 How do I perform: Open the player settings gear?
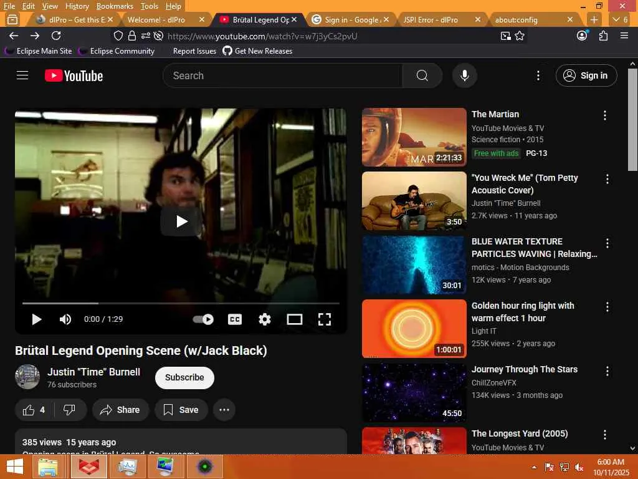[265, 319]
